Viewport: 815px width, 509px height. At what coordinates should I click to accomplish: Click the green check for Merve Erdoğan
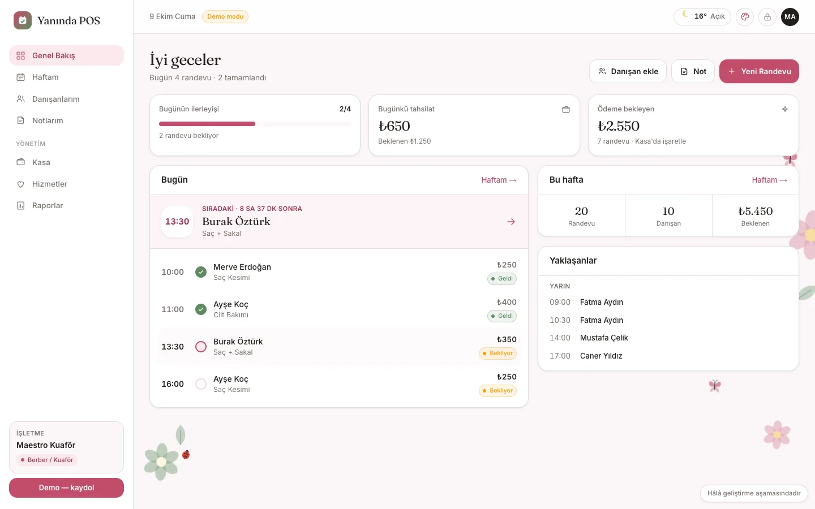(x=201, y=272)
